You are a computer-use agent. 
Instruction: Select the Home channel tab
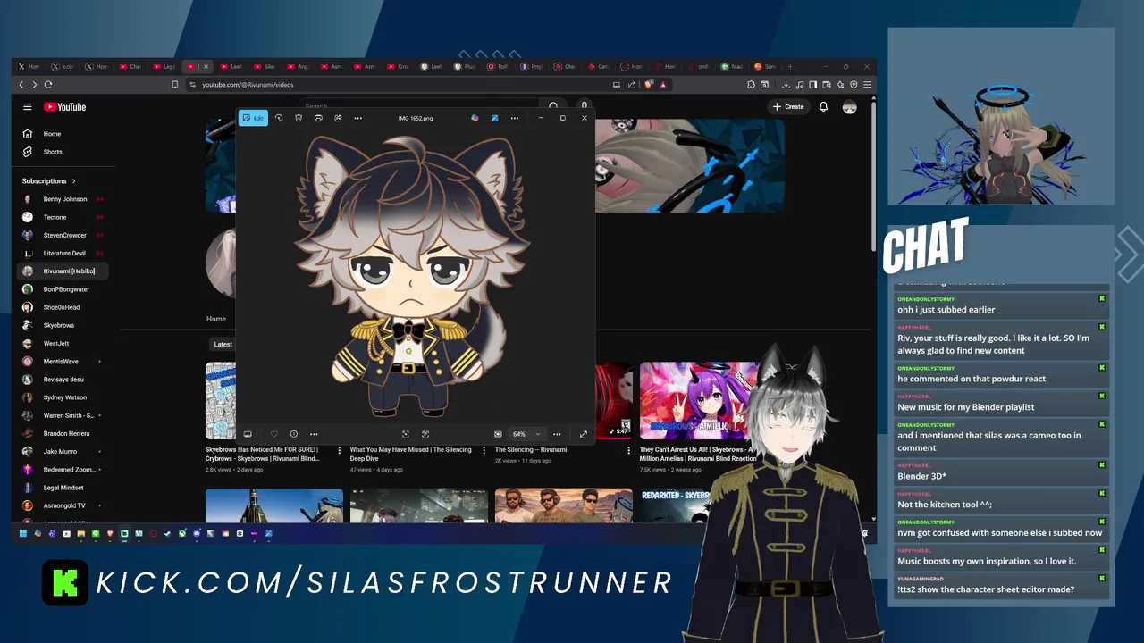[x=216, y=319]
